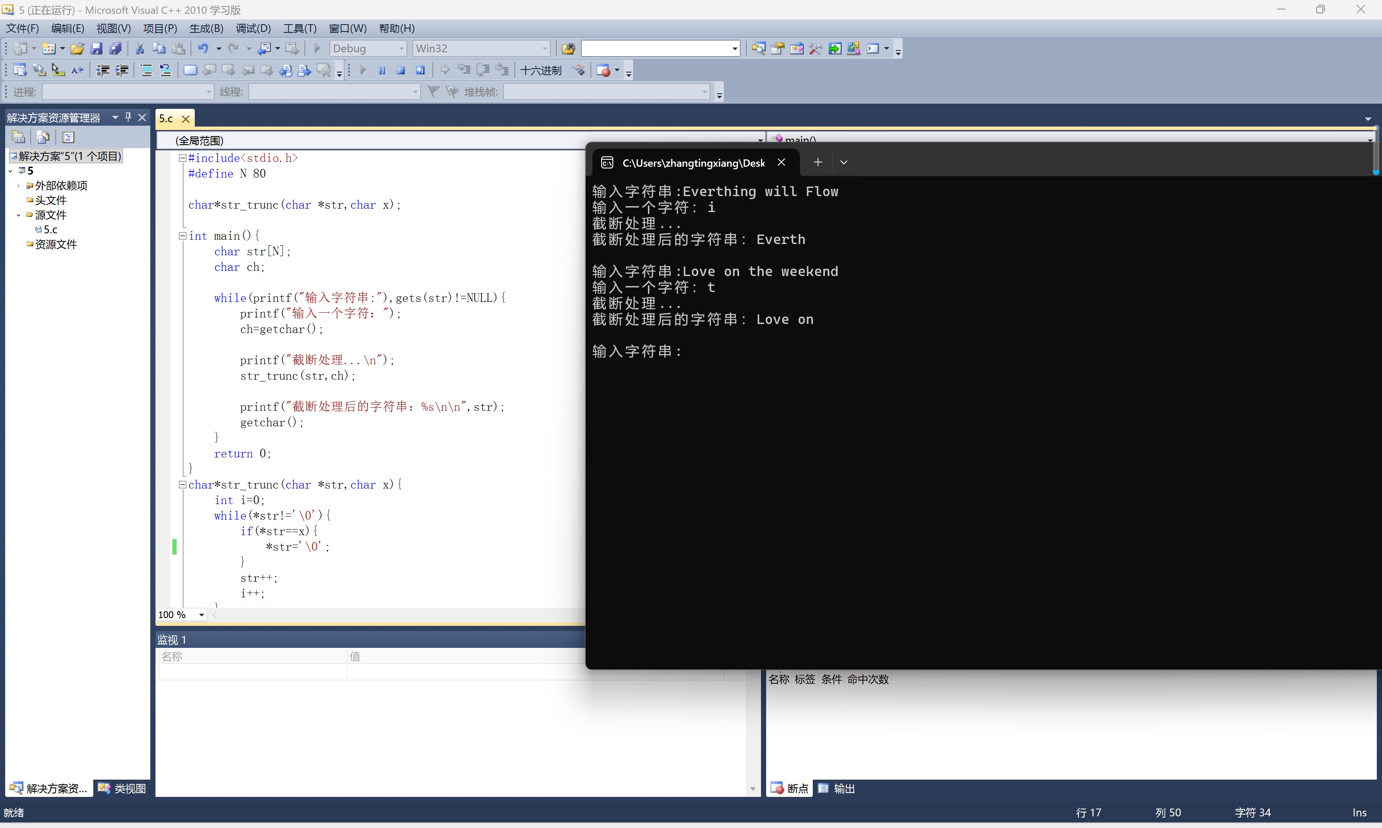
Task: Select 5.c file in Solution Explorer
Action: point(50,229)
